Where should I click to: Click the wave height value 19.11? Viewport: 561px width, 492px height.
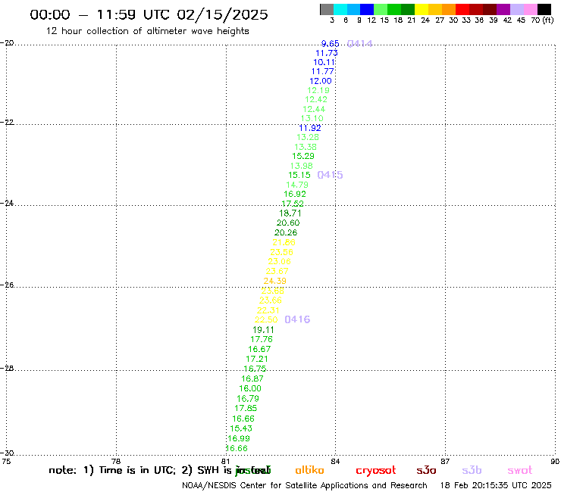tap(263, 330)
